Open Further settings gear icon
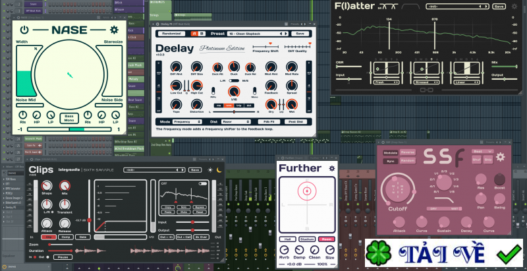 pyautogui.click(x=332, y=168)
